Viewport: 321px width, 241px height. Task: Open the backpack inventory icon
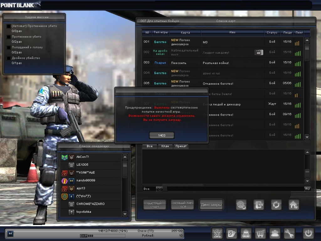[x=246, y=233]
